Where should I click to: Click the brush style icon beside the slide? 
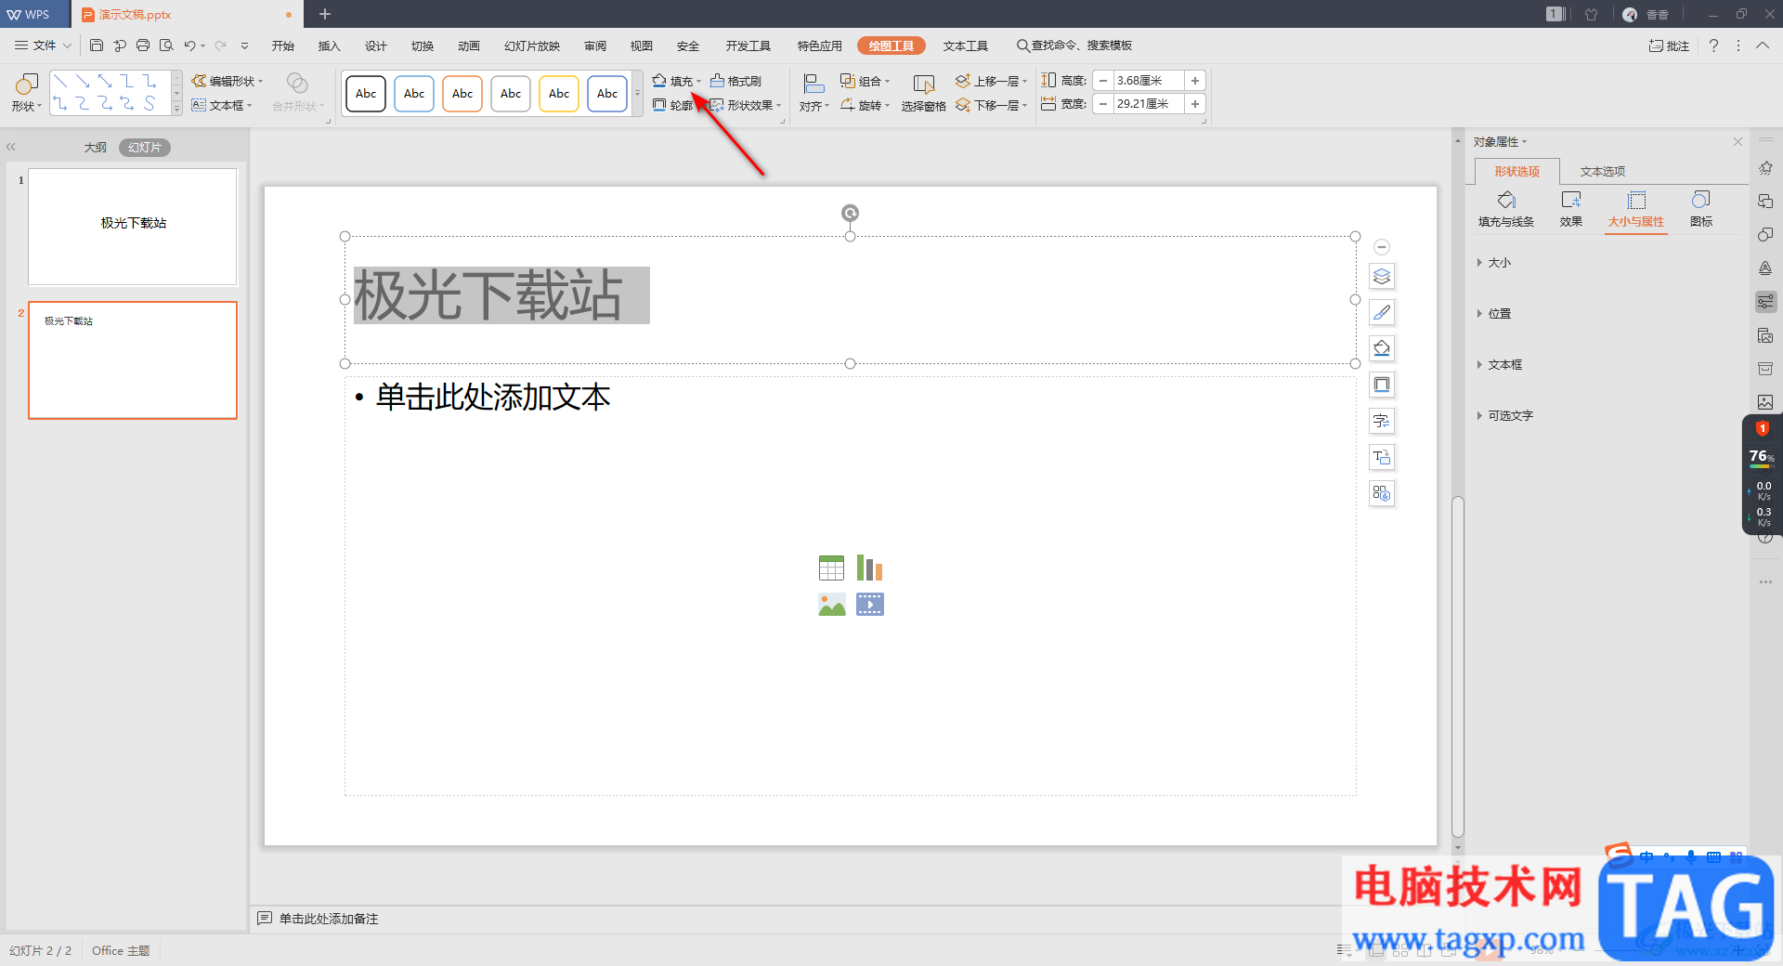pyautogui.click(x=1382, y=312)
